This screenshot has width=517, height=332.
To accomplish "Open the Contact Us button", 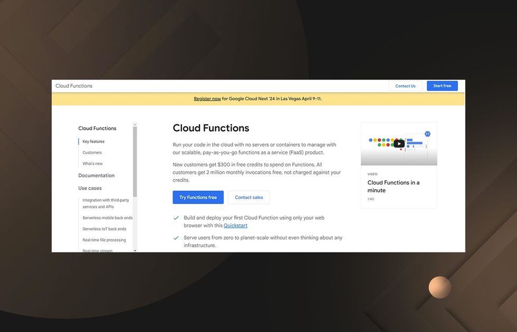I will tap(405, 86).
